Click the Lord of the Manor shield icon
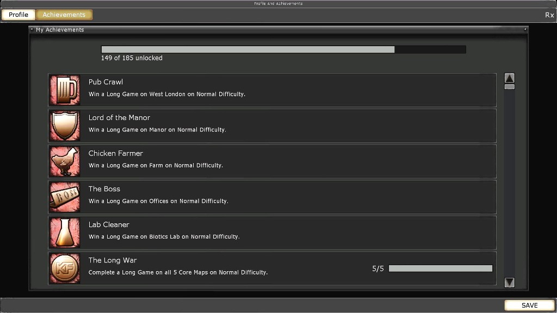 pos(65,126)
